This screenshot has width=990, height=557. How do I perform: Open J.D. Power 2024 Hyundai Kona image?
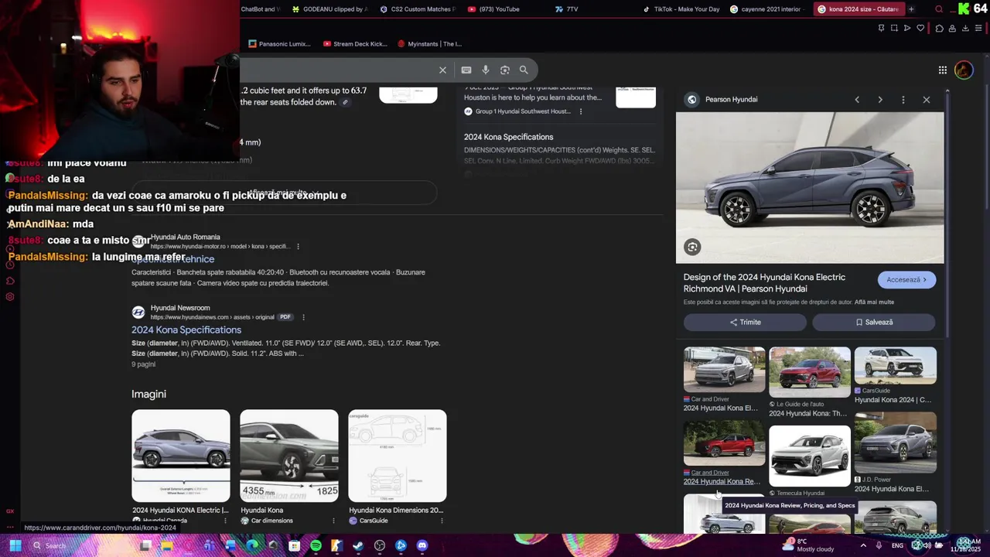896,443
